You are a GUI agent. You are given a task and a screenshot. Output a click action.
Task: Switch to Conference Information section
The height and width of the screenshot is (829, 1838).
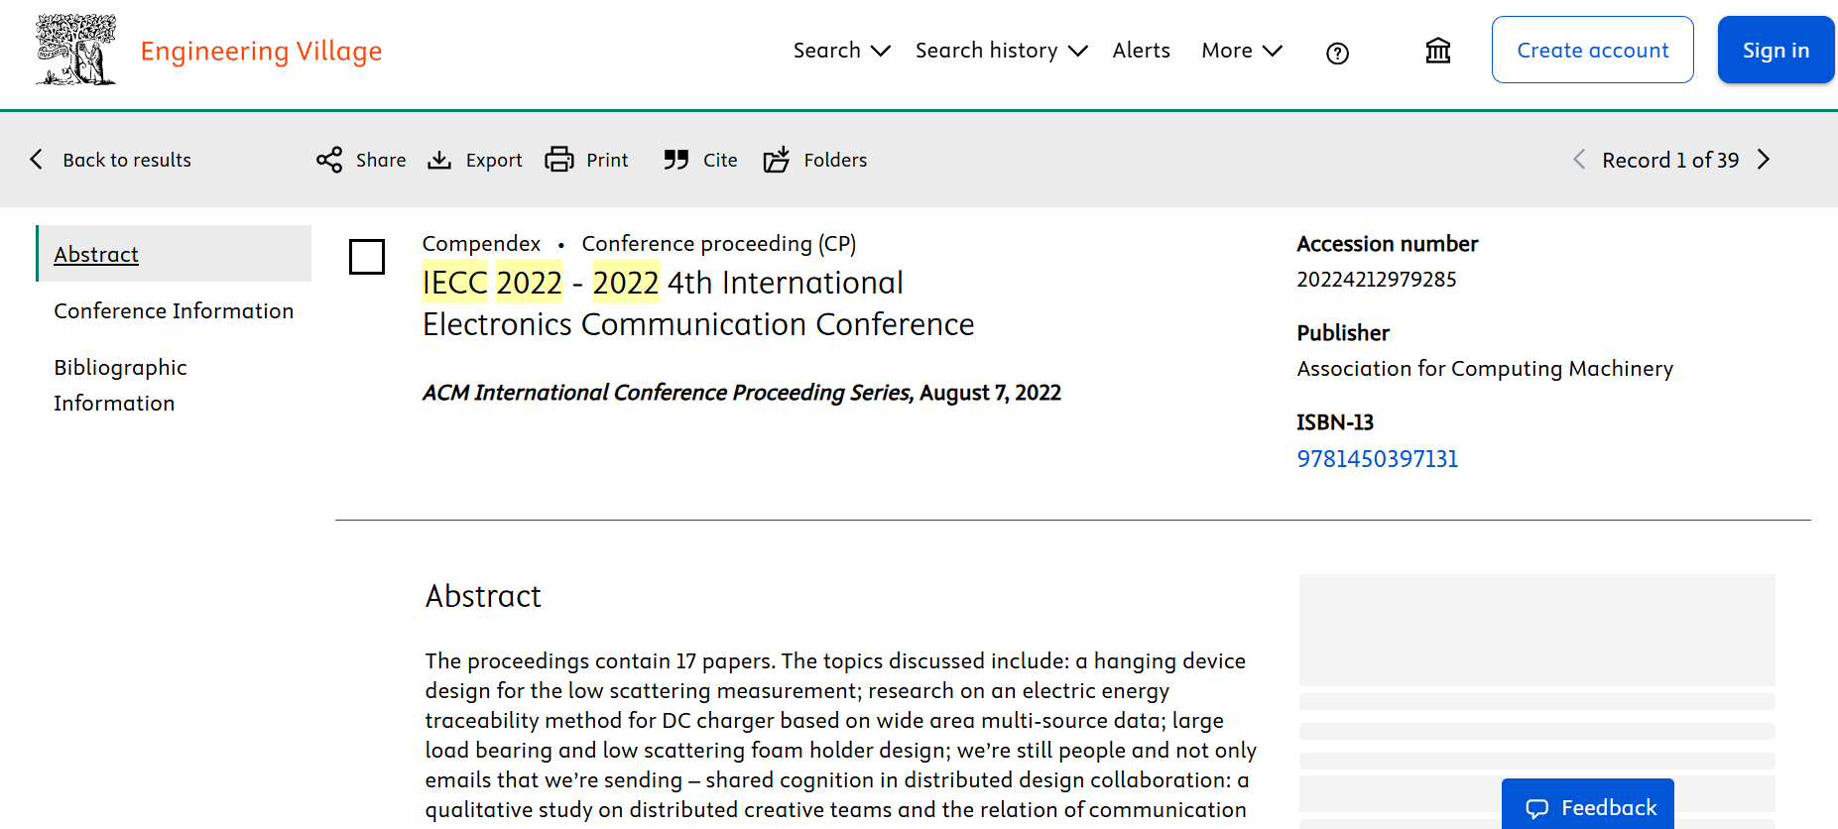[174, 311]
